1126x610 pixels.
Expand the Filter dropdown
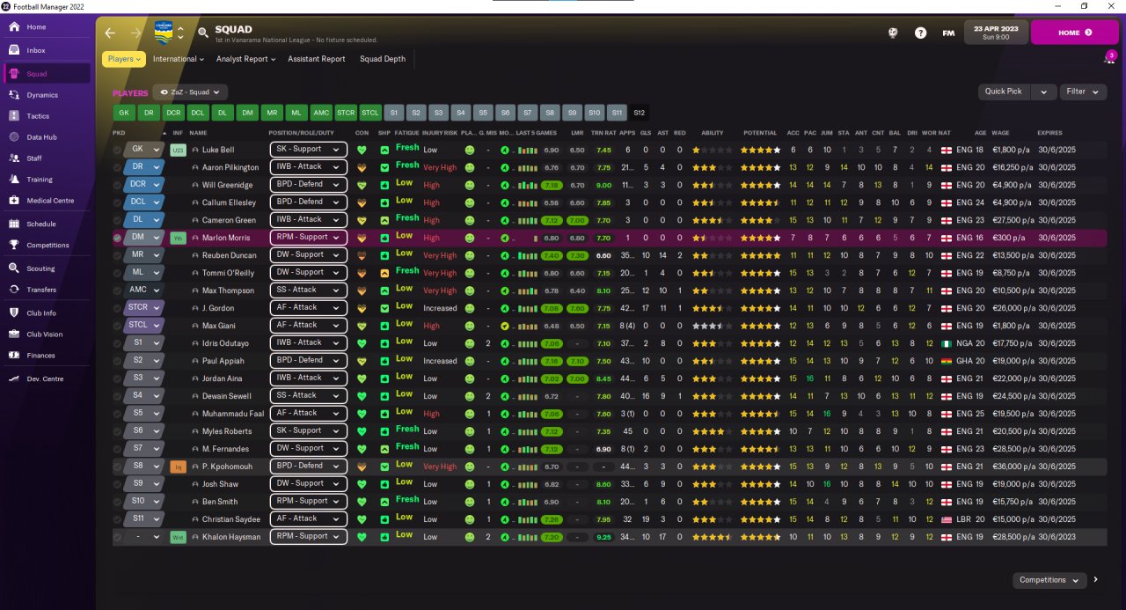[1083, 92]
